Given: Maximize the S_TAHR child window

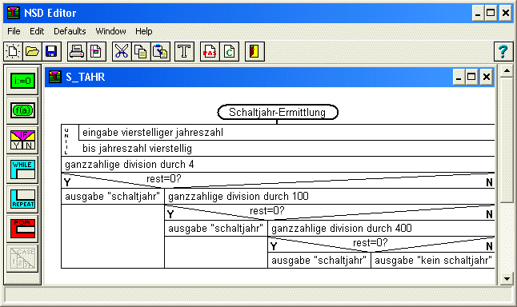Looking at the screenshot, I should 471,77.
